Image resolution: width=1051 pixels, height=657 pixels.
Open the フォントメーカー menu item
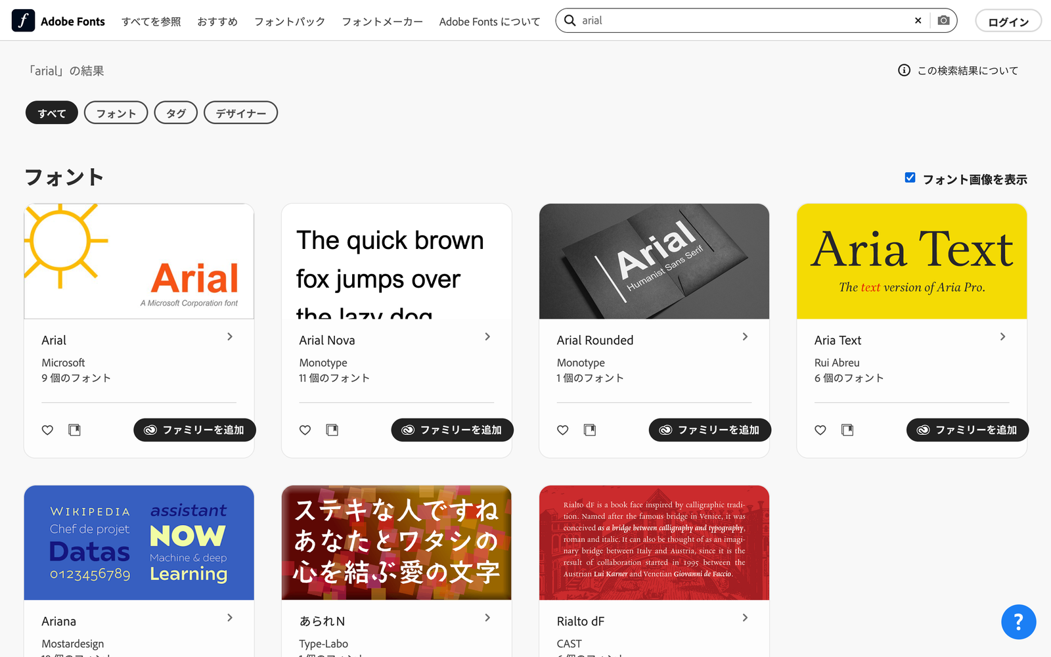382,22
